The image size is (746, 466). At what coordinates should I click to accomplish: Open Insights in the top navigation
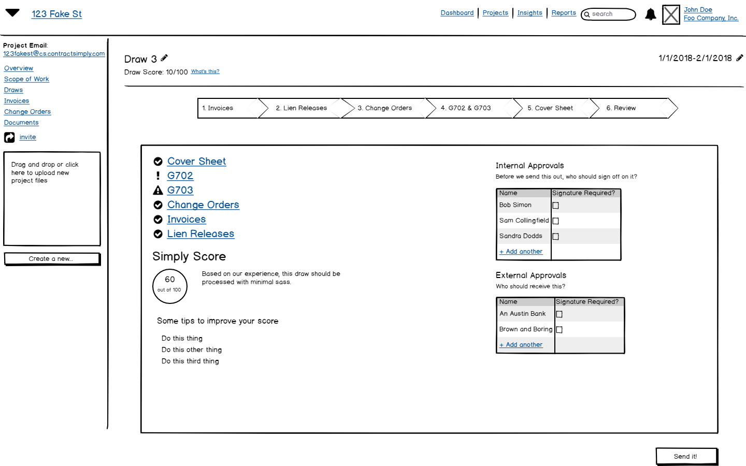pyautogui.click(x=529, y=13)
